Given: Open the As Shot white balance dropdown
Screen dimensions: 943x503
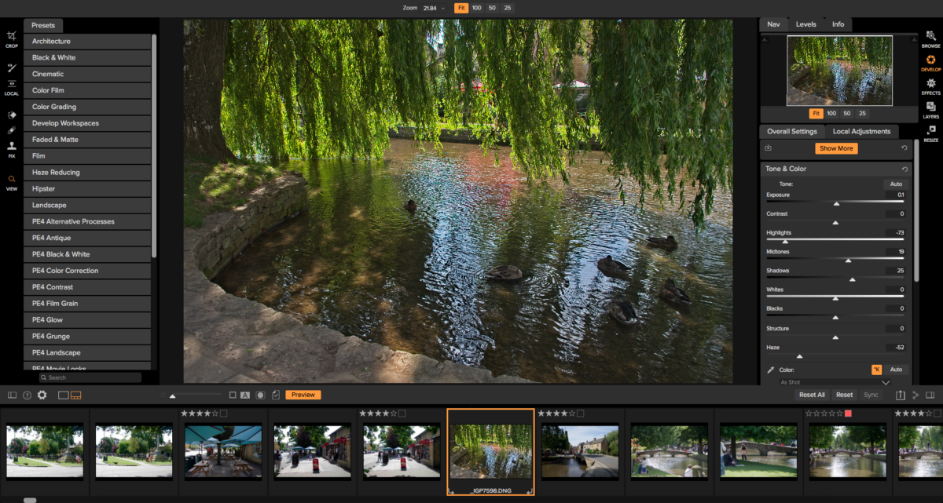Looking at the screenshot, I should (835, 382).
